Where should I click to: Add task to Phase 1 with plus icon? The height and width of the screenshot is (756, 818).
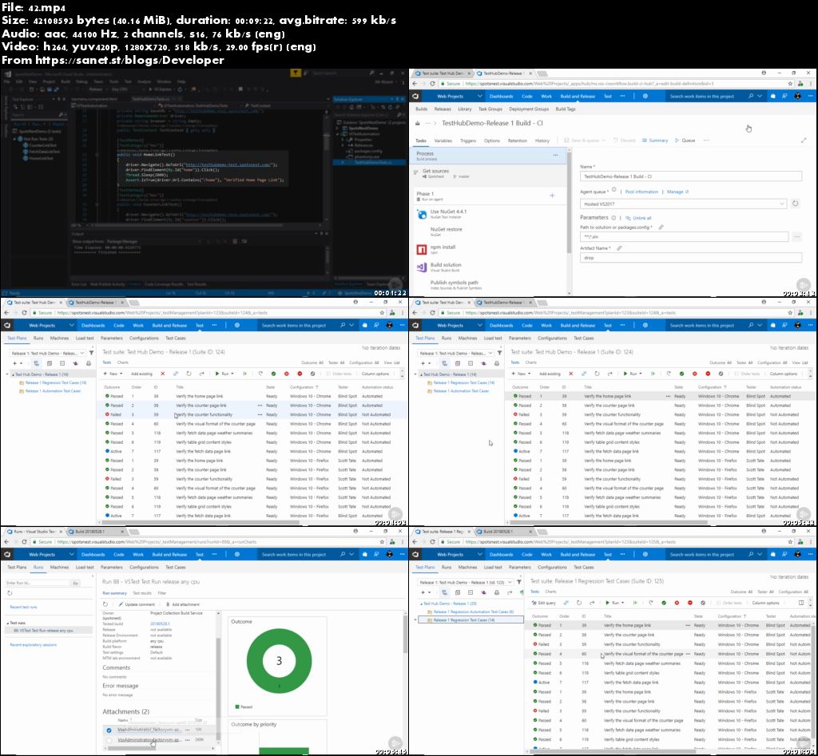pos(552,196)
